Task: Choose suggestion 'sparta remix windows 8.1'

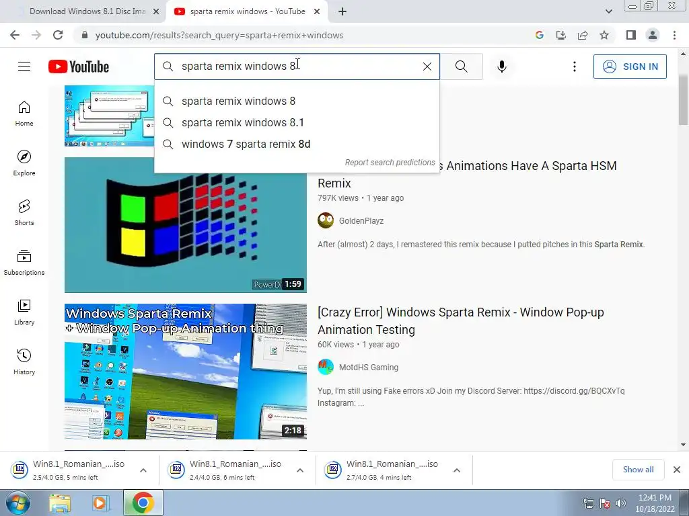Action: 297,122
